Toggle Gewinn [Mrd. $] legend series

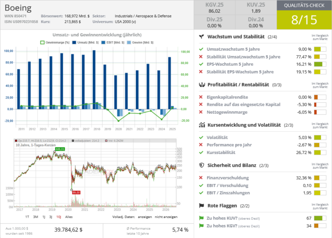[140, 43]
